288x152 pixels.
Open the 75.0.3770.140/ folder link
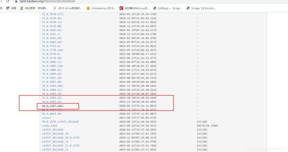[x=53, y=50]
